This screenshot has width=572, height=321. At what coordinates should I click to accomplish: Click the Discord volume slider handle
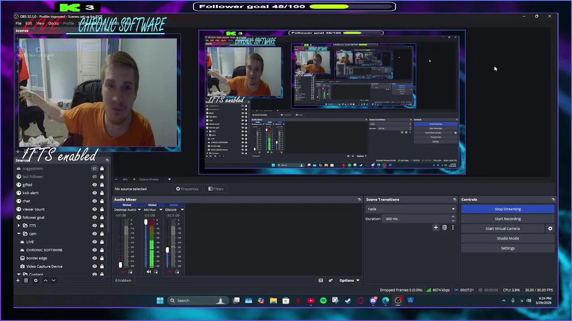[x=167, y=250]
